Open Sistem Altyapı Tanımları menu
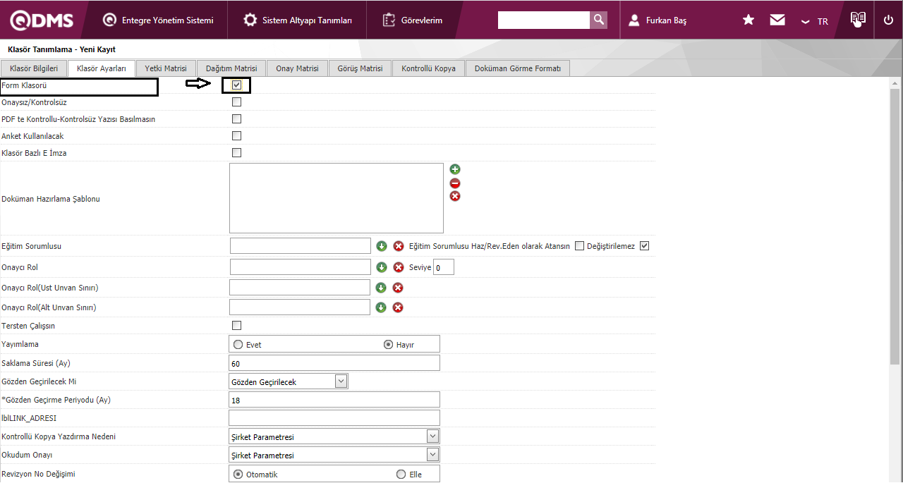 (x=298, y=20)
